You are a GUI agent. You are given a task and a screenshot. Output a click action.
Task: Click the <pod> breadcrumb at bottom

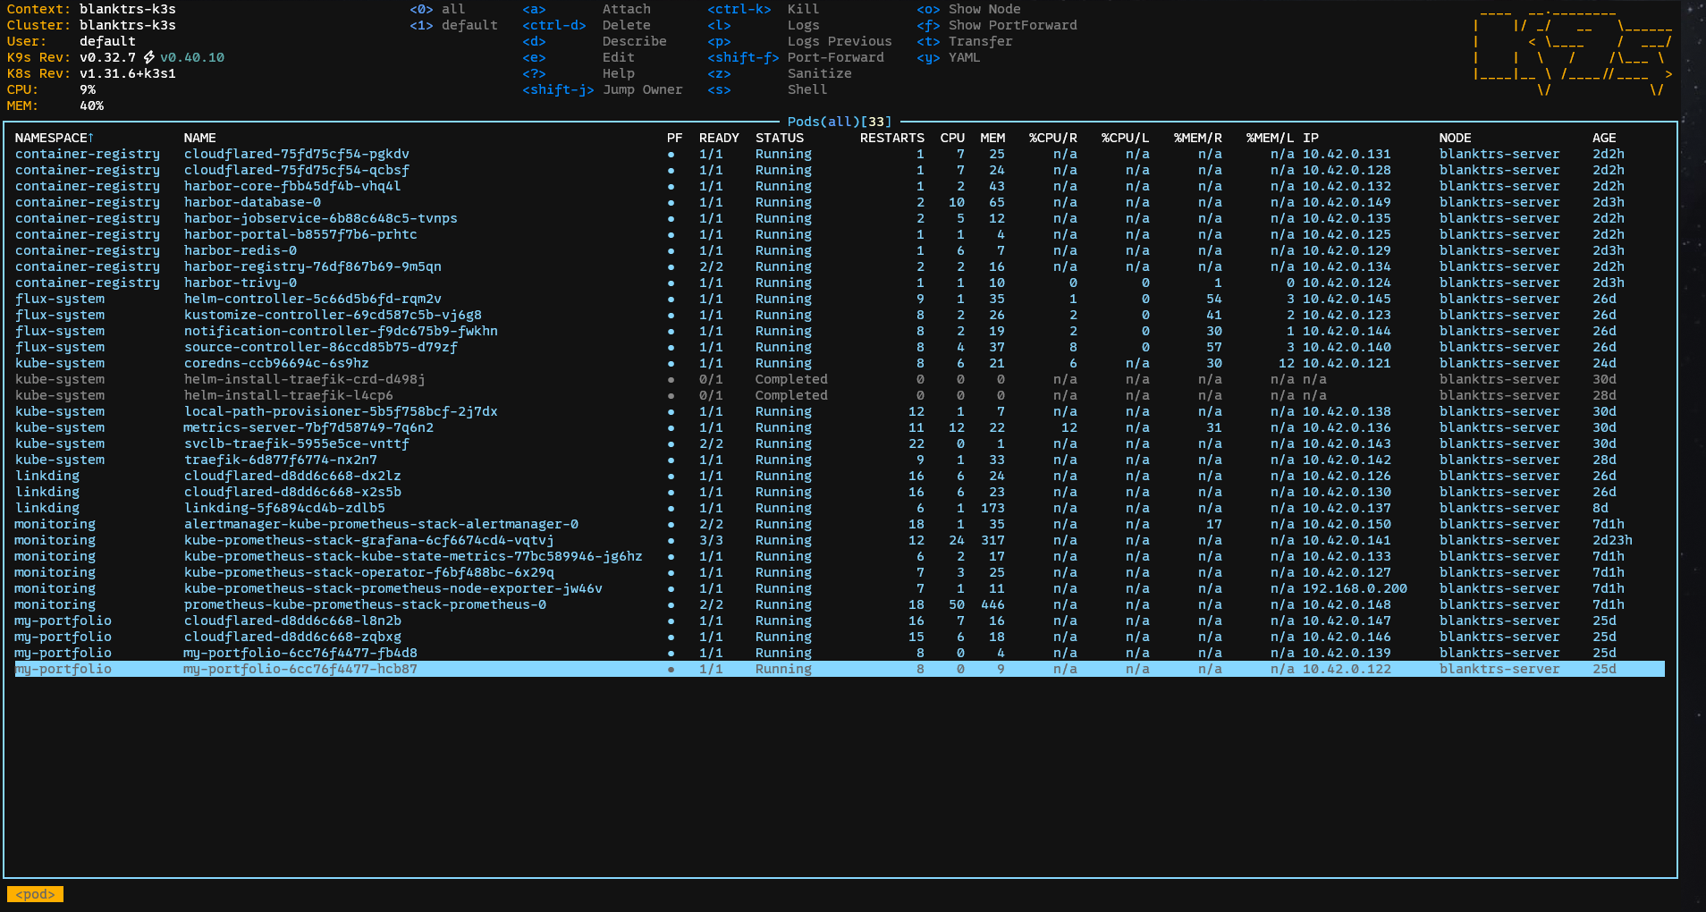coord(35,894)
